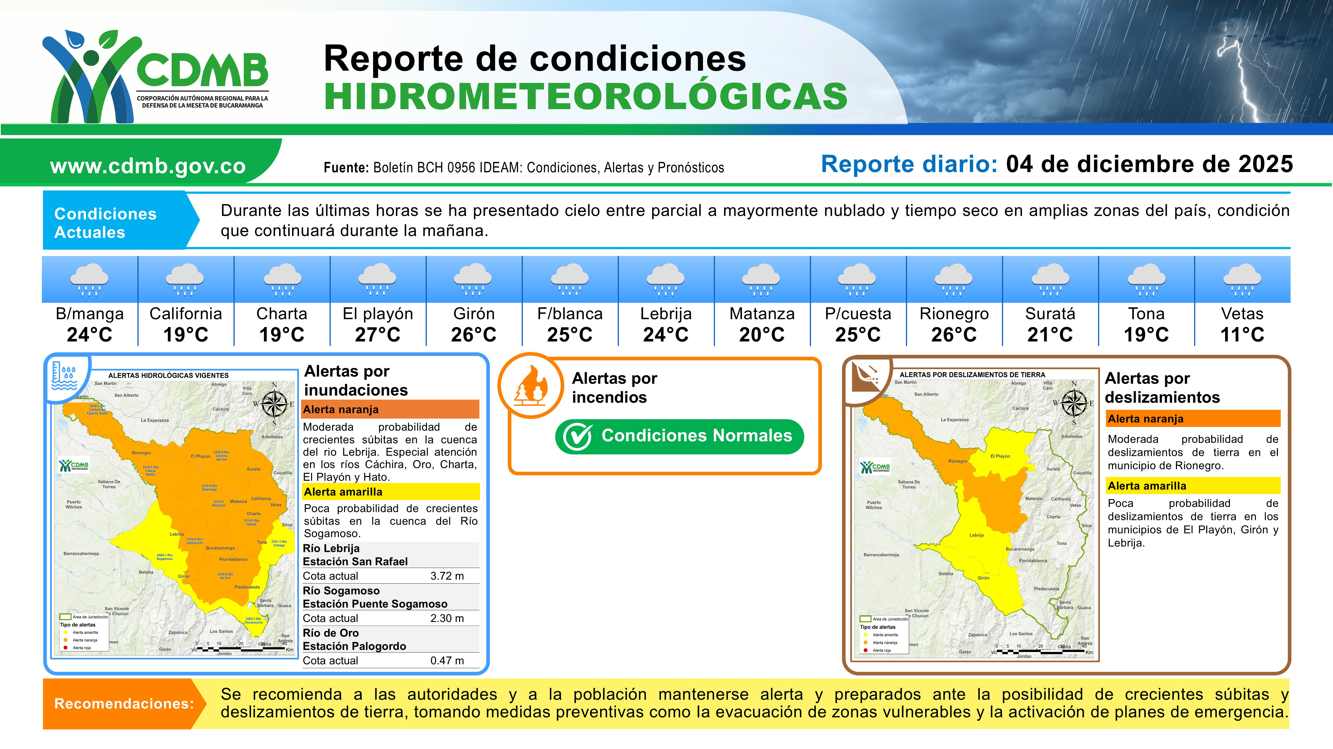
Task: Click the compass rose on landslide map
Action: (1074, 403)
